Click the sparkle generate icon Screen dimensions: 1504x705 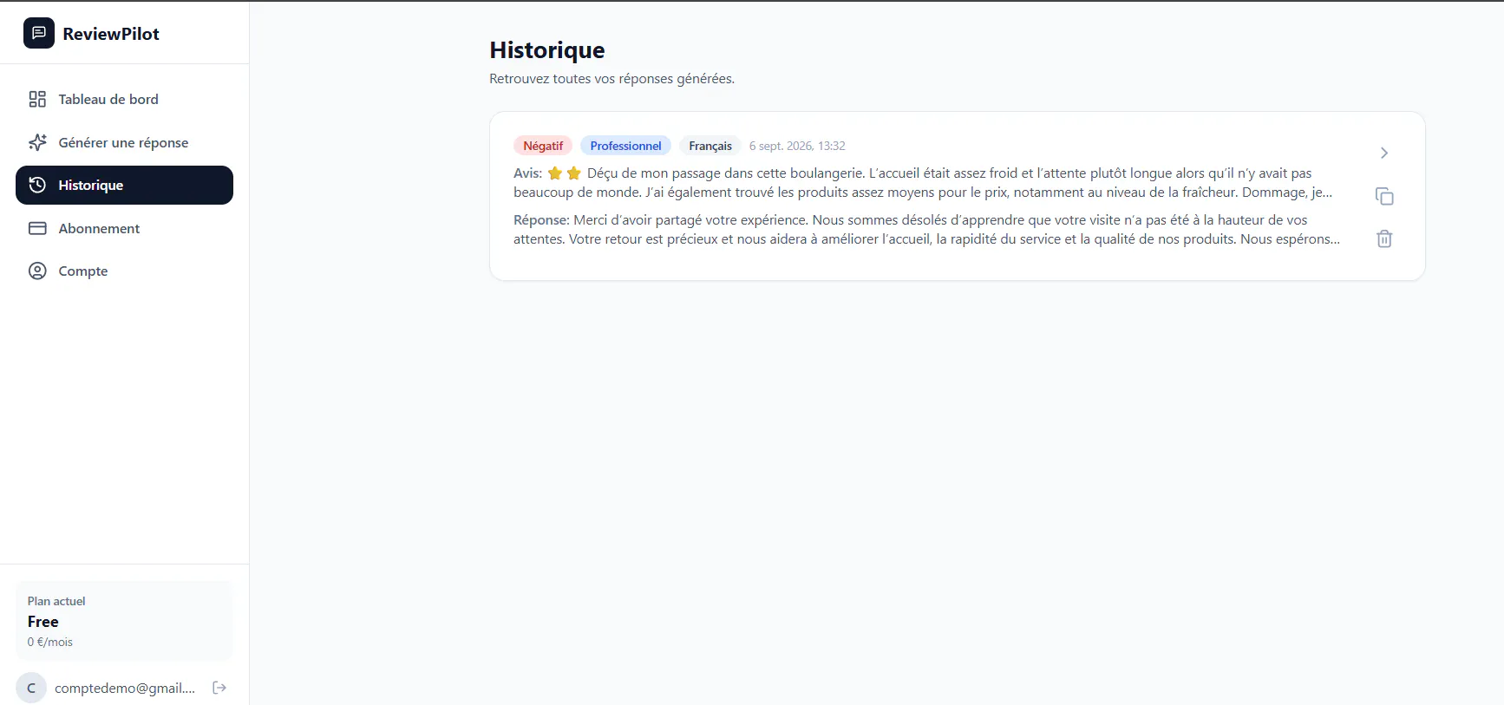pyautogui.click(x=37, y=142)
